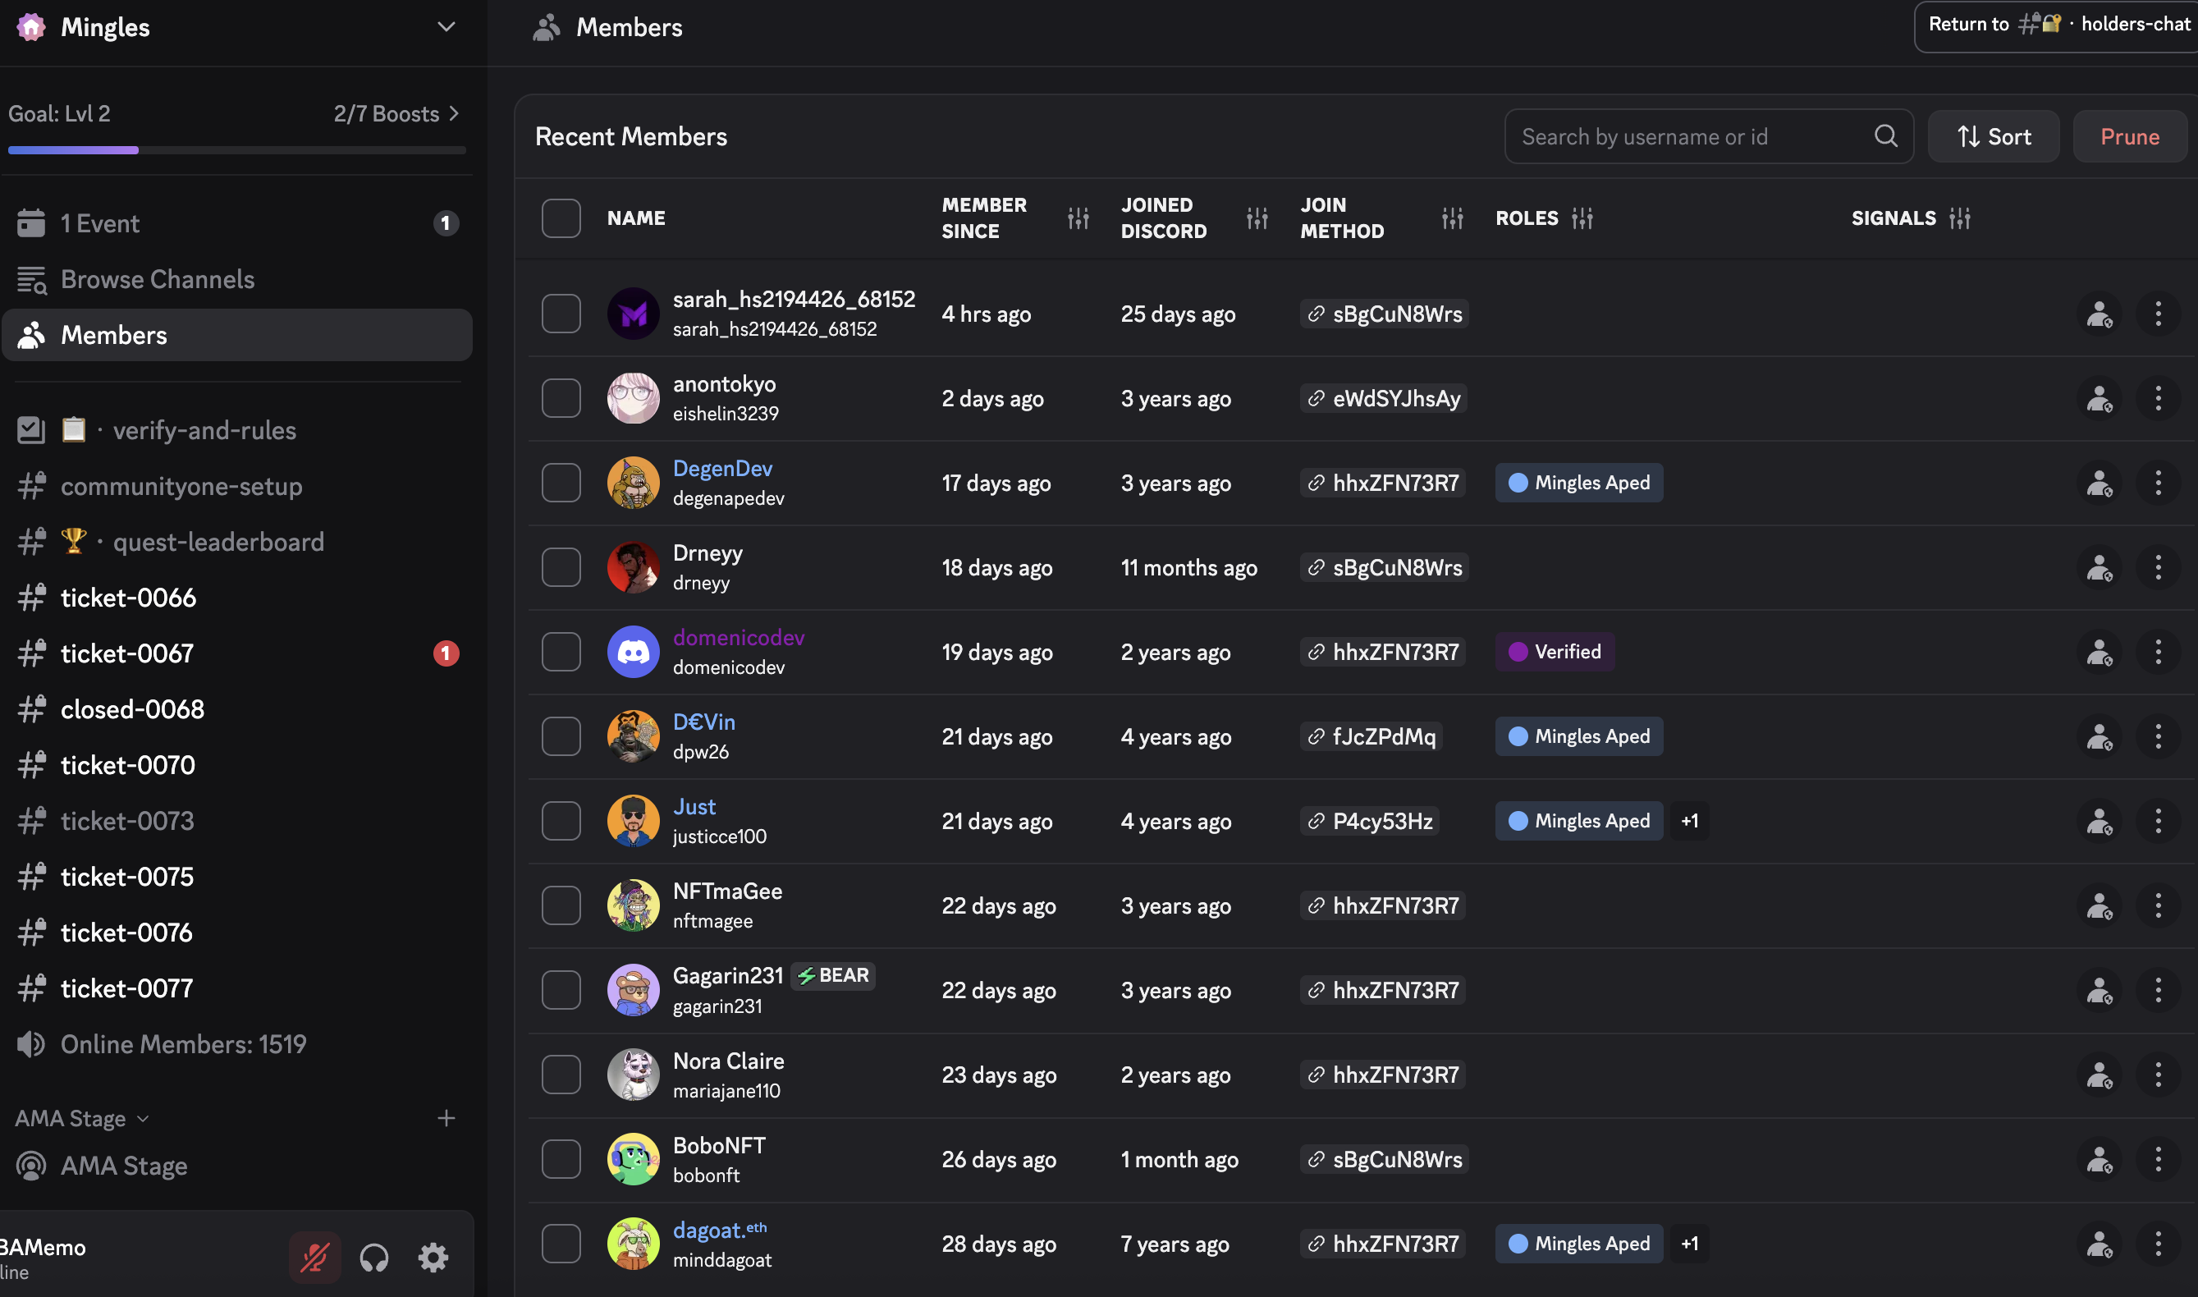Click the Mingles Aped role on DegenDev

1578,483
